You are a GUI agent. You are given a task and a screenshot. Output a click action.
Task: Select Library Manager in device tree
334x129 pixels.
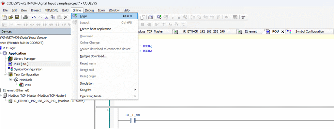coord(25,59)
